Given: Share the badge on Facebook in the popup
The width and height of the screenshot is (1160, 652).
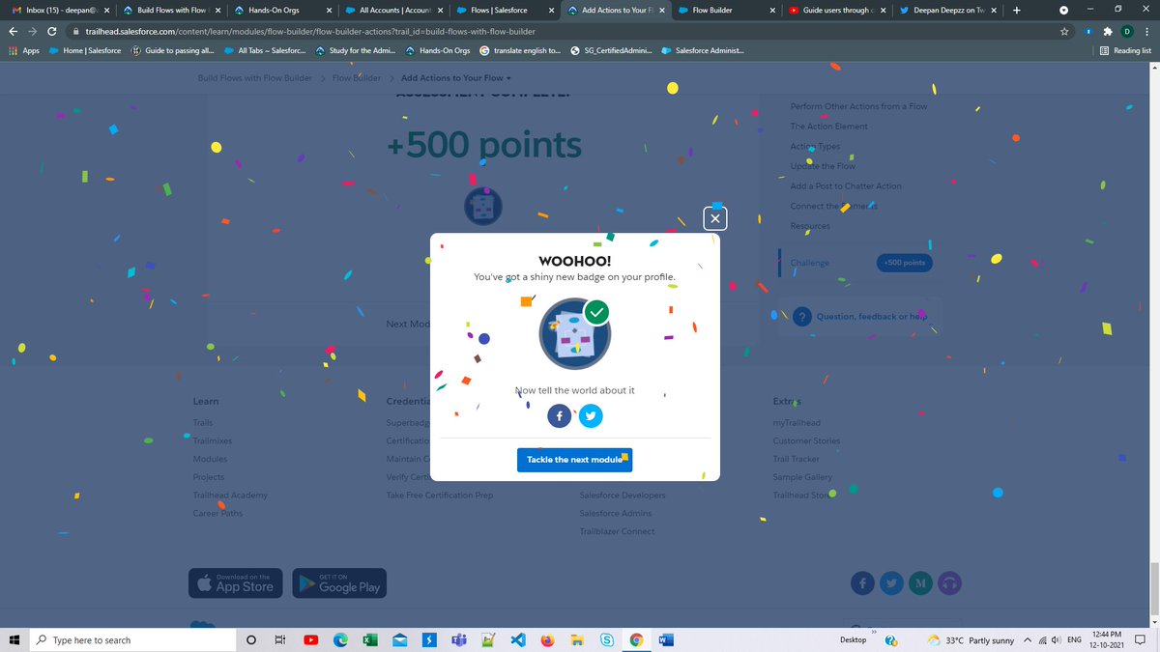Looking at the screenshot, I should [x=560, y=415].
